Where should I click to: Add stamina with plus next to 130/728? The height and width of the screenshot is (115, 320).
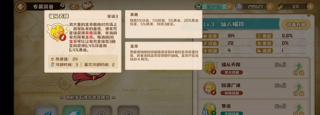(229, 7)
